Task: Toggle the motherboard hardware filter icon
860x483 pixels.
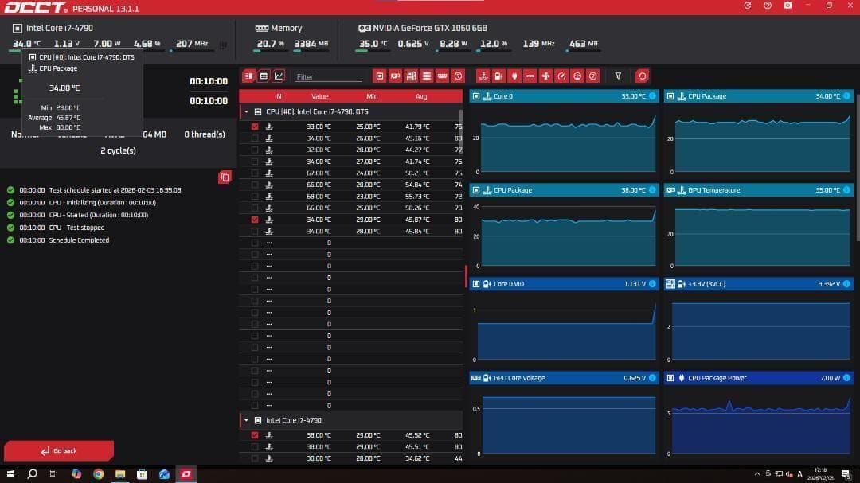Action: 411,76
